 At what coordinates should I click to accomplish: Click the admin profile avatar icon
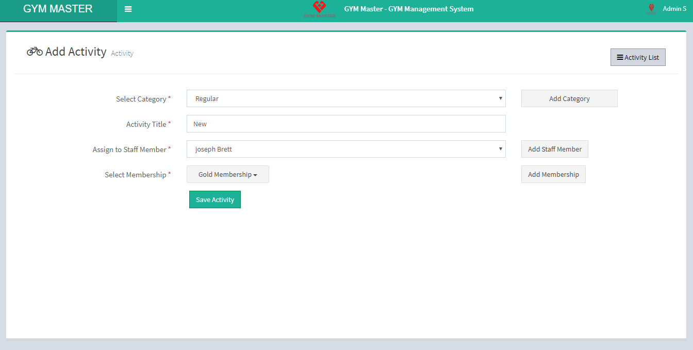[x=651, y=8]
